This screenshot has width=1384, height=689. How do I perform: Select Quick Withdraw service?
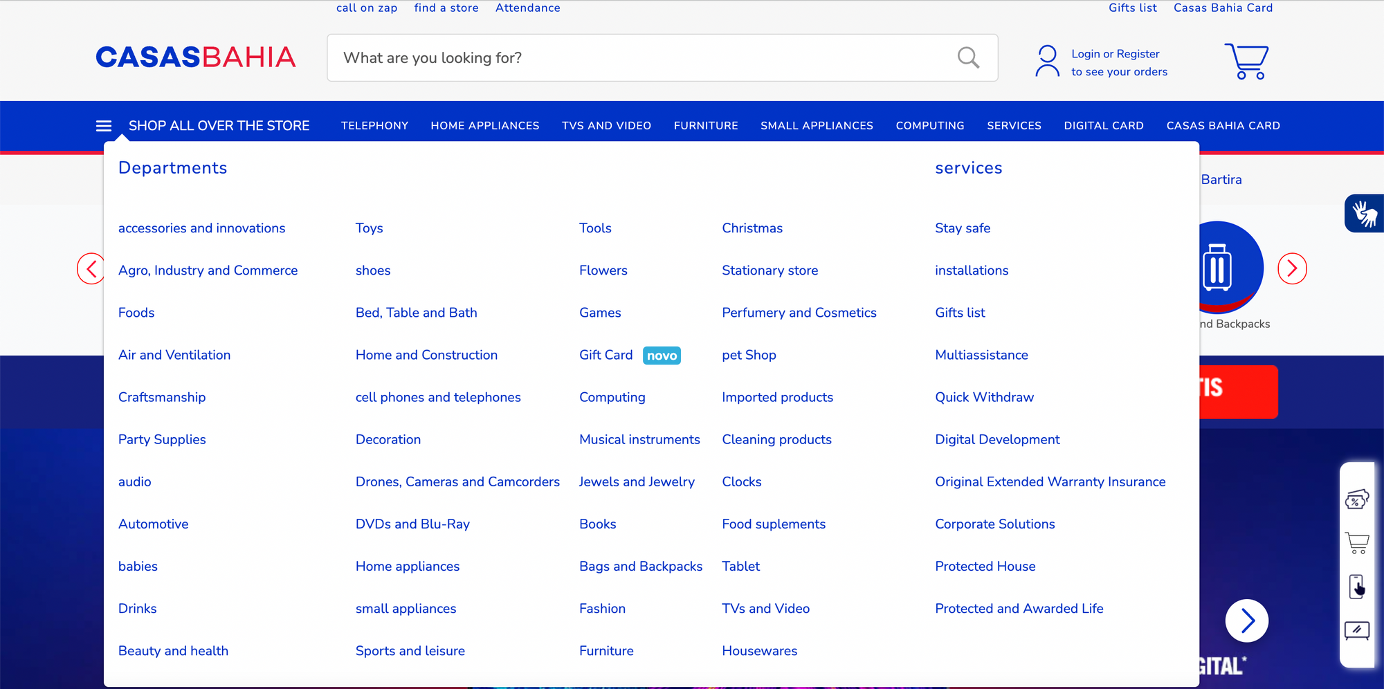(984, 397)
